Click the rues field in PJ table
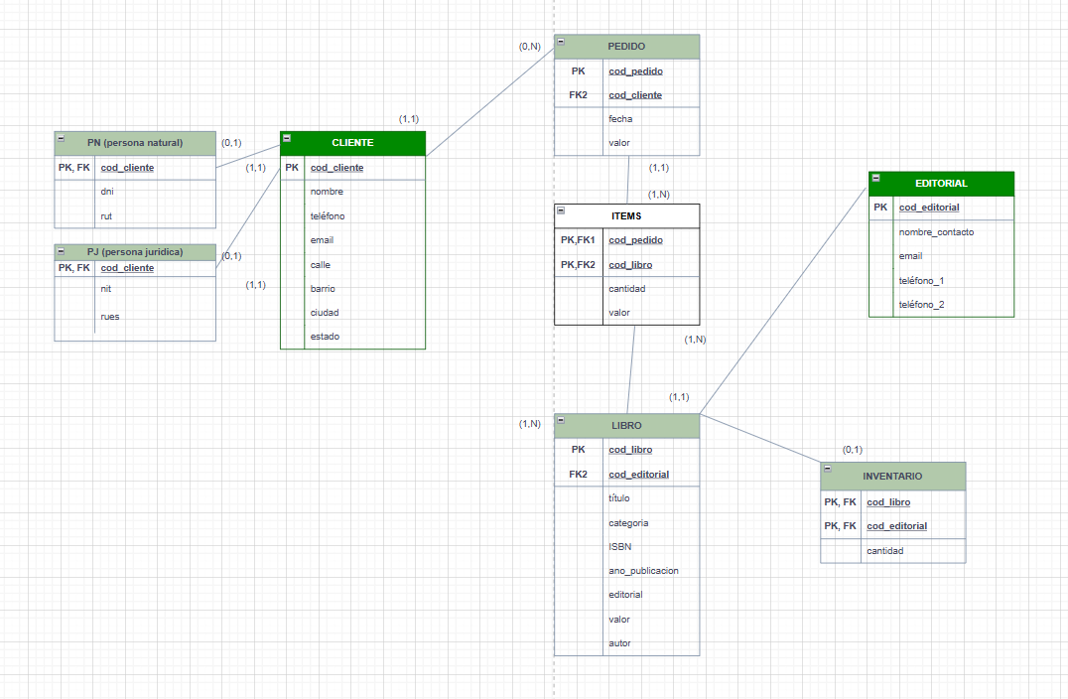The width and height of the screenshot is (1068, 699). click(109, 317)
